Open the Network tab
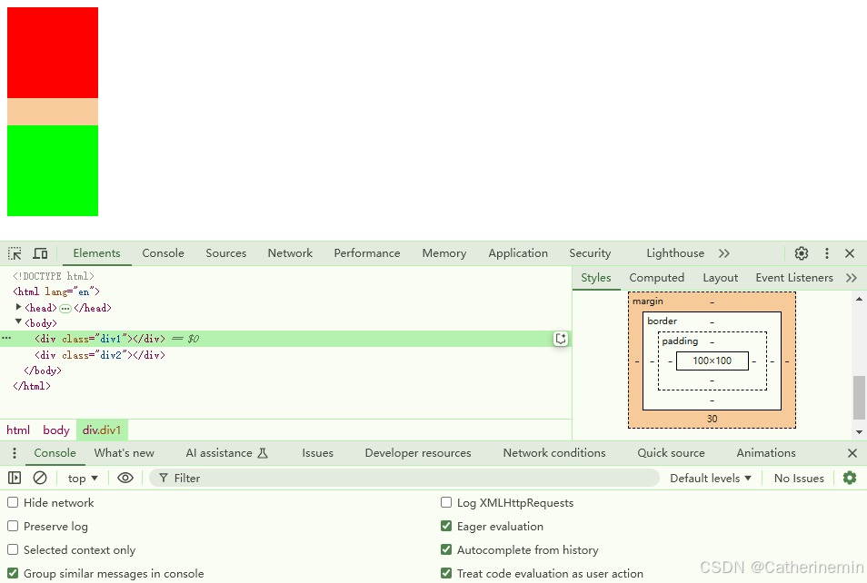 click(290, 253)
